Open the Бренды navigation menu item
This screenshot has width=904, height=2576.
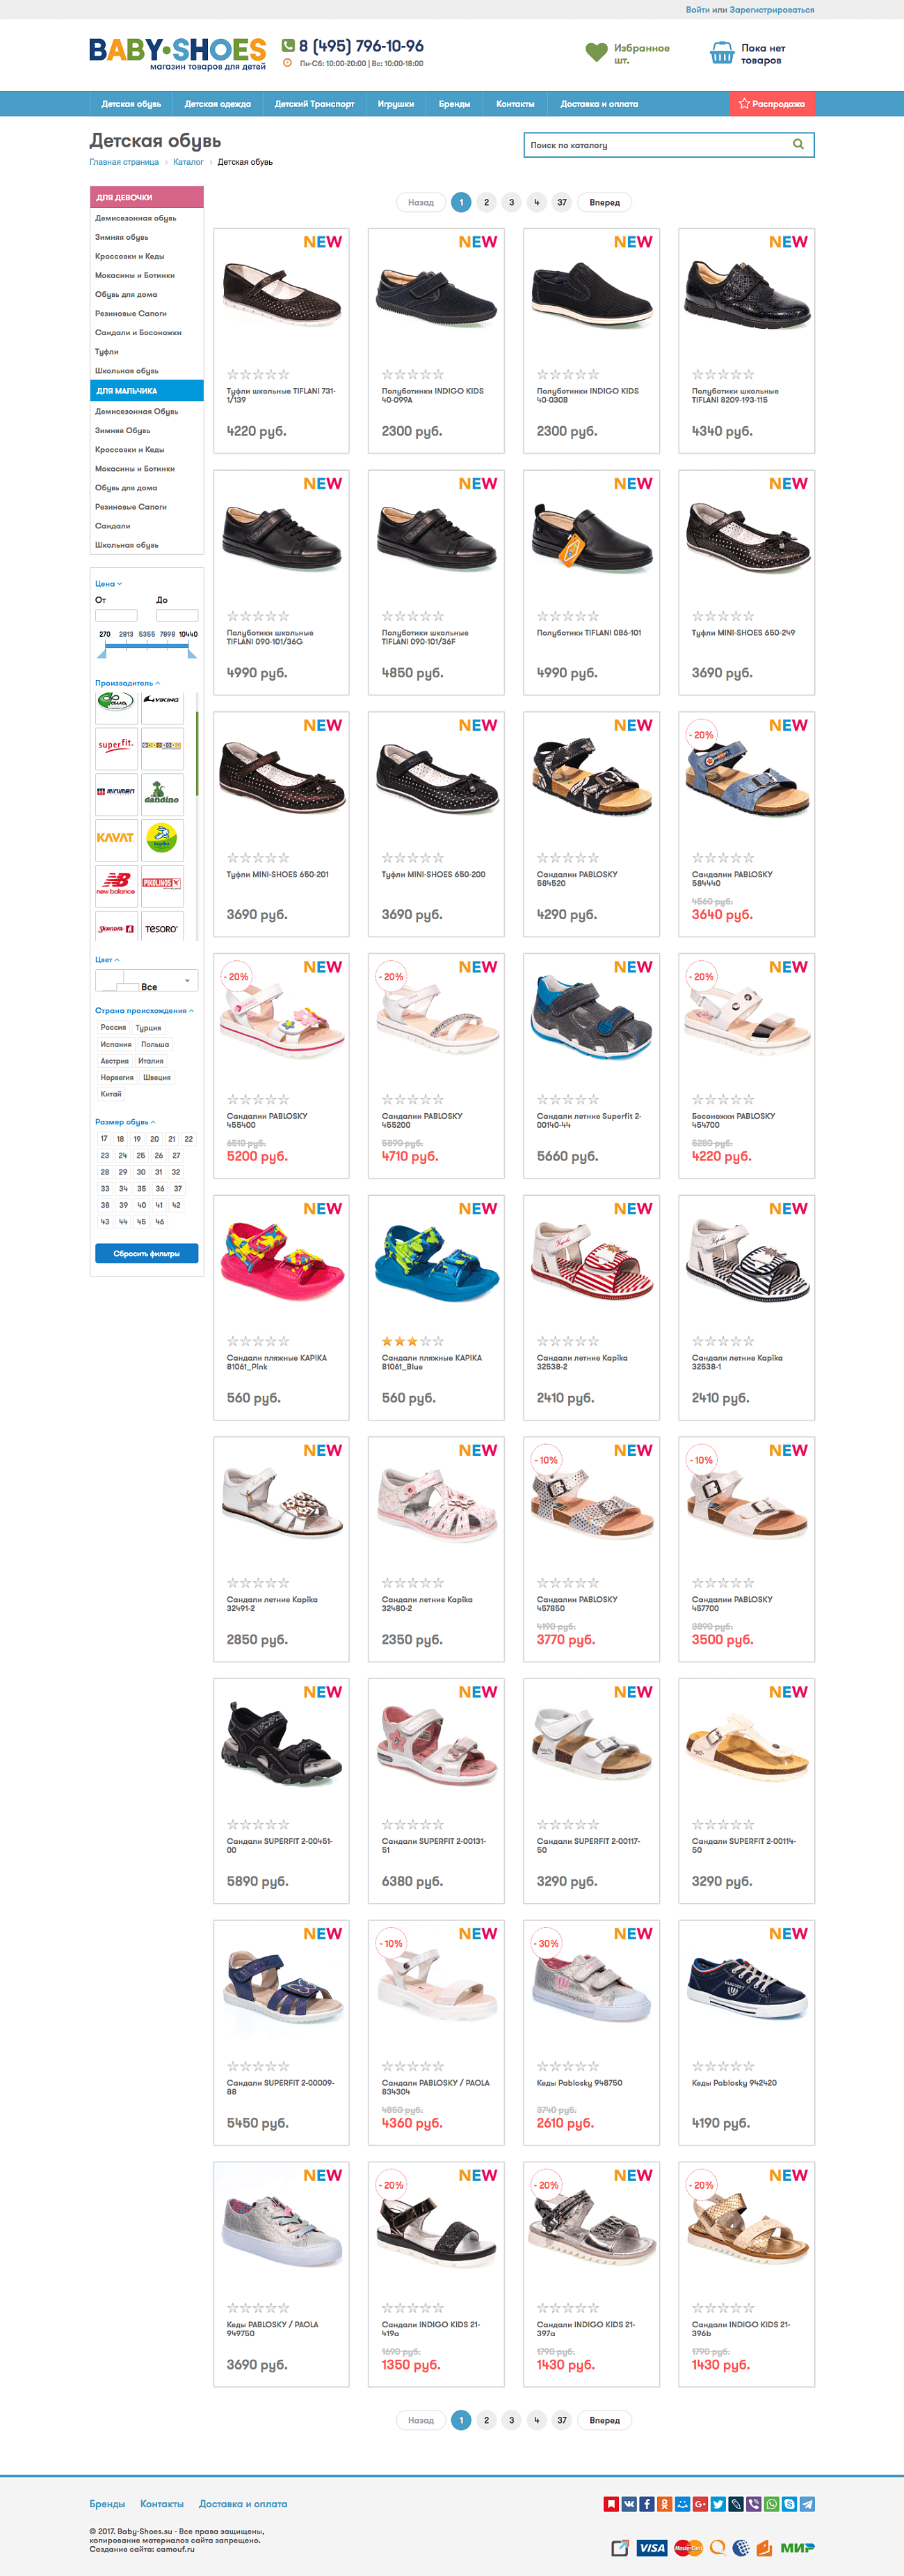tap(454, 104)
